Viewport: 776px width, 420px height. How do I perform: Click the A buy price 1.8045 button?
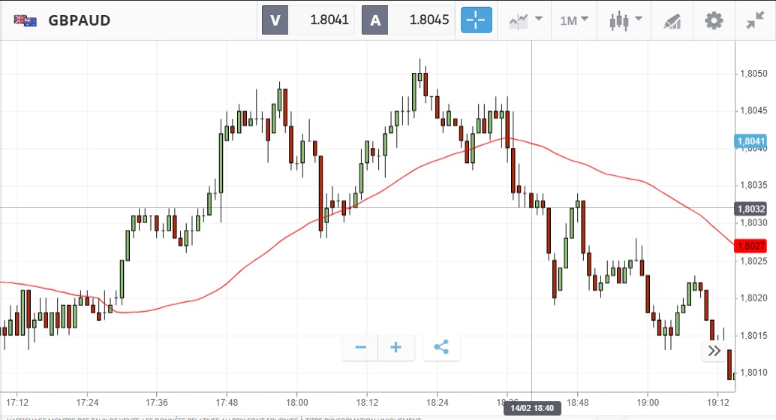click(x=408, y=20)
